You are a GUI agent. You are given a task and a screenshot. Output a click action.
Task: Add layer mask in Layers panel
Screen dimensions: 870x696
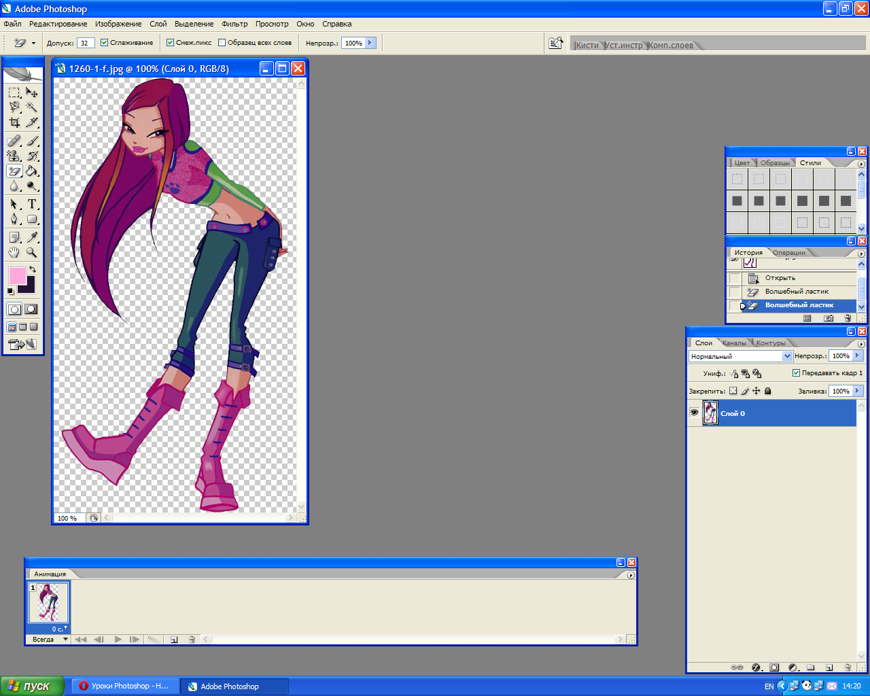pos(773,667)
